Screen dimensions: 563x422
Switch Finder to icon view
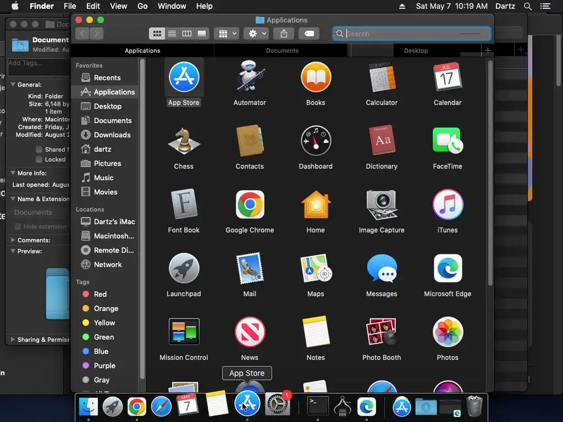click(157, 34)
